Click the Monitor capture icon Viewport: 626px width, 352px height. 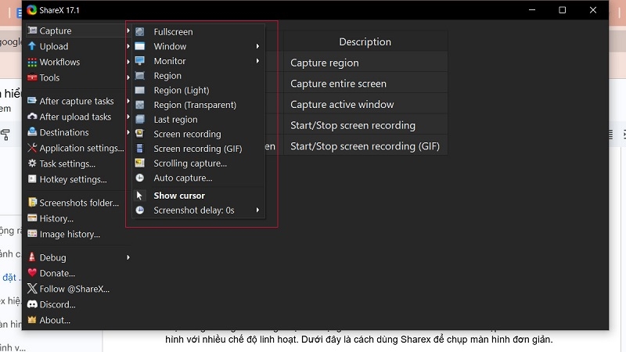(140, 61)
